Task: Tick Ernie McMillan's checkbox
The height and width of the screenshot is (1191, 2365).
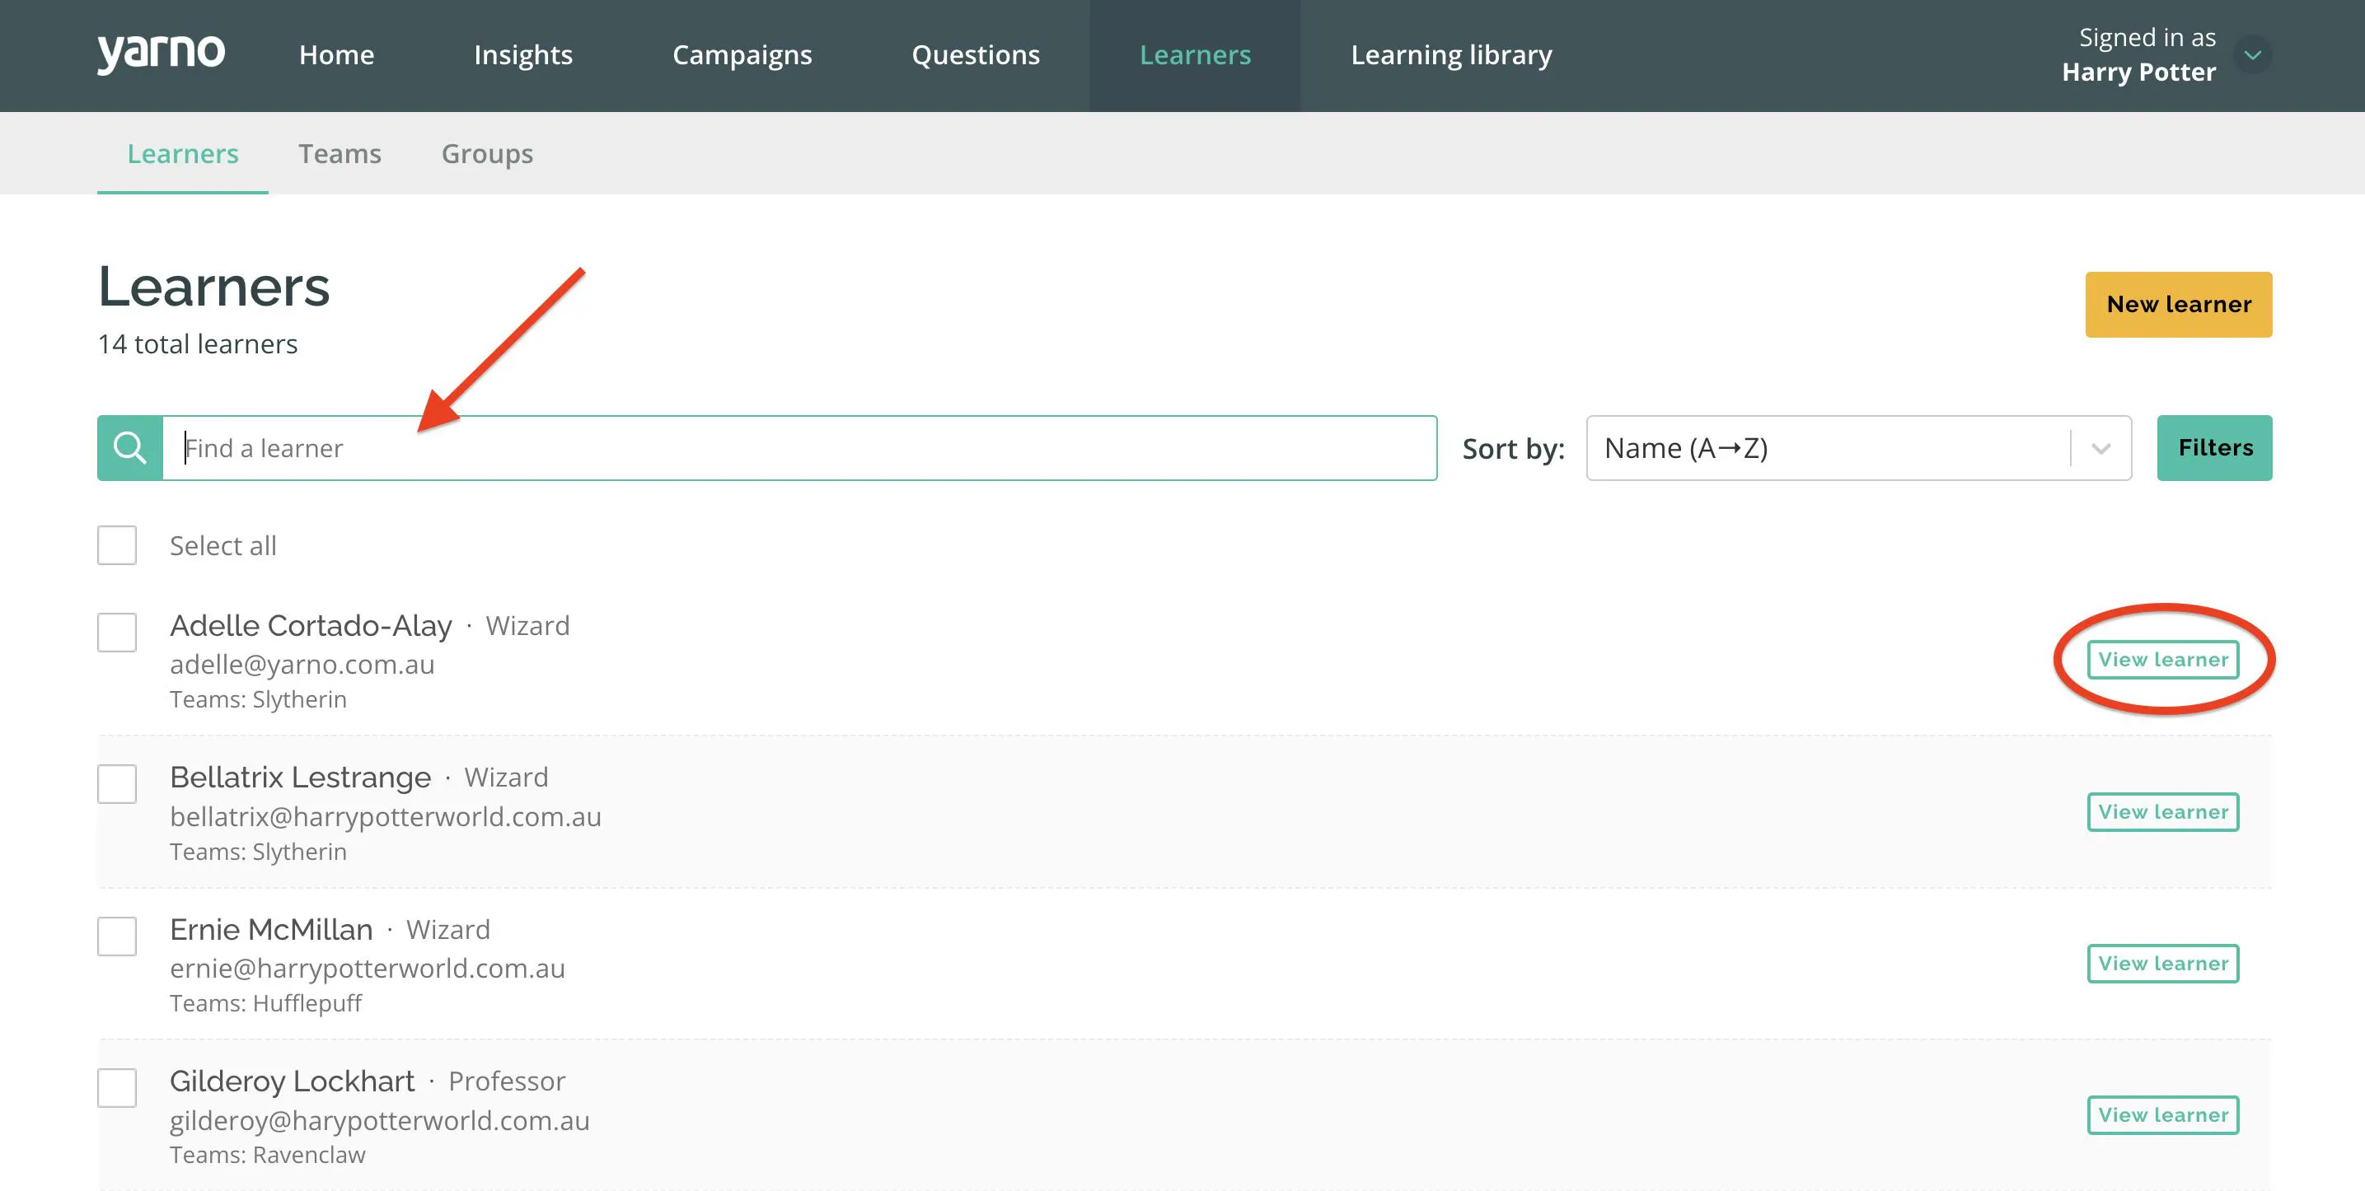Action: [118, 936]
